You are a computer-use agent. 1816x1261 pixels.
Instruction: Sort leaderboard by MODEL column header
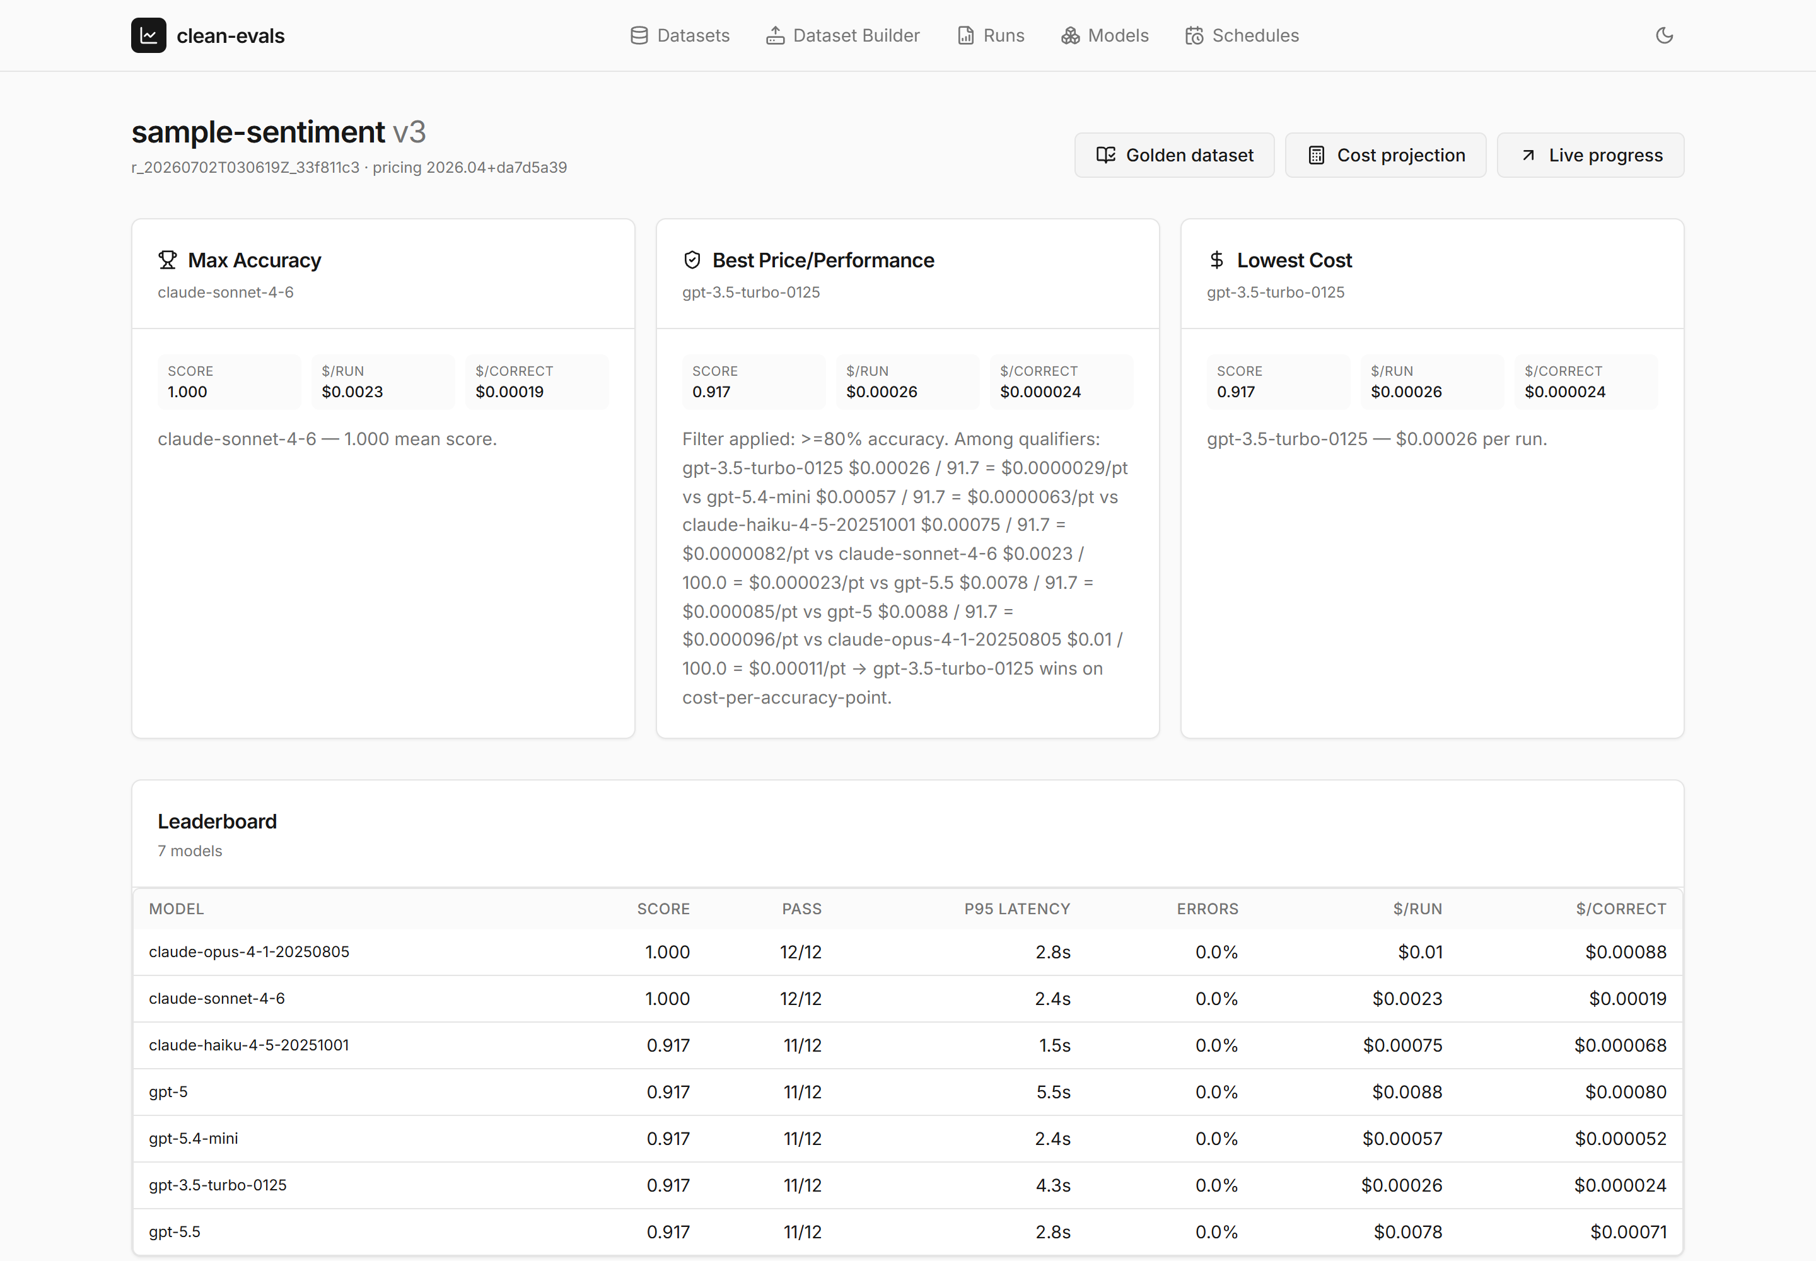pyautogui.click(x=176, y=909)
